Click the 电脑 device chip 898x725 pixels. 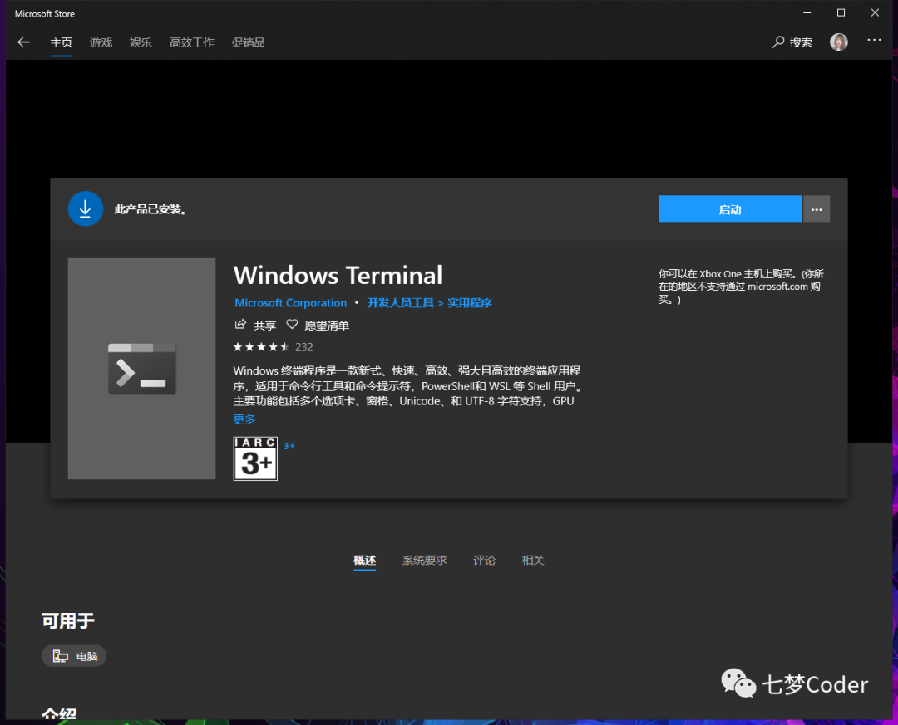pos(74,656)
